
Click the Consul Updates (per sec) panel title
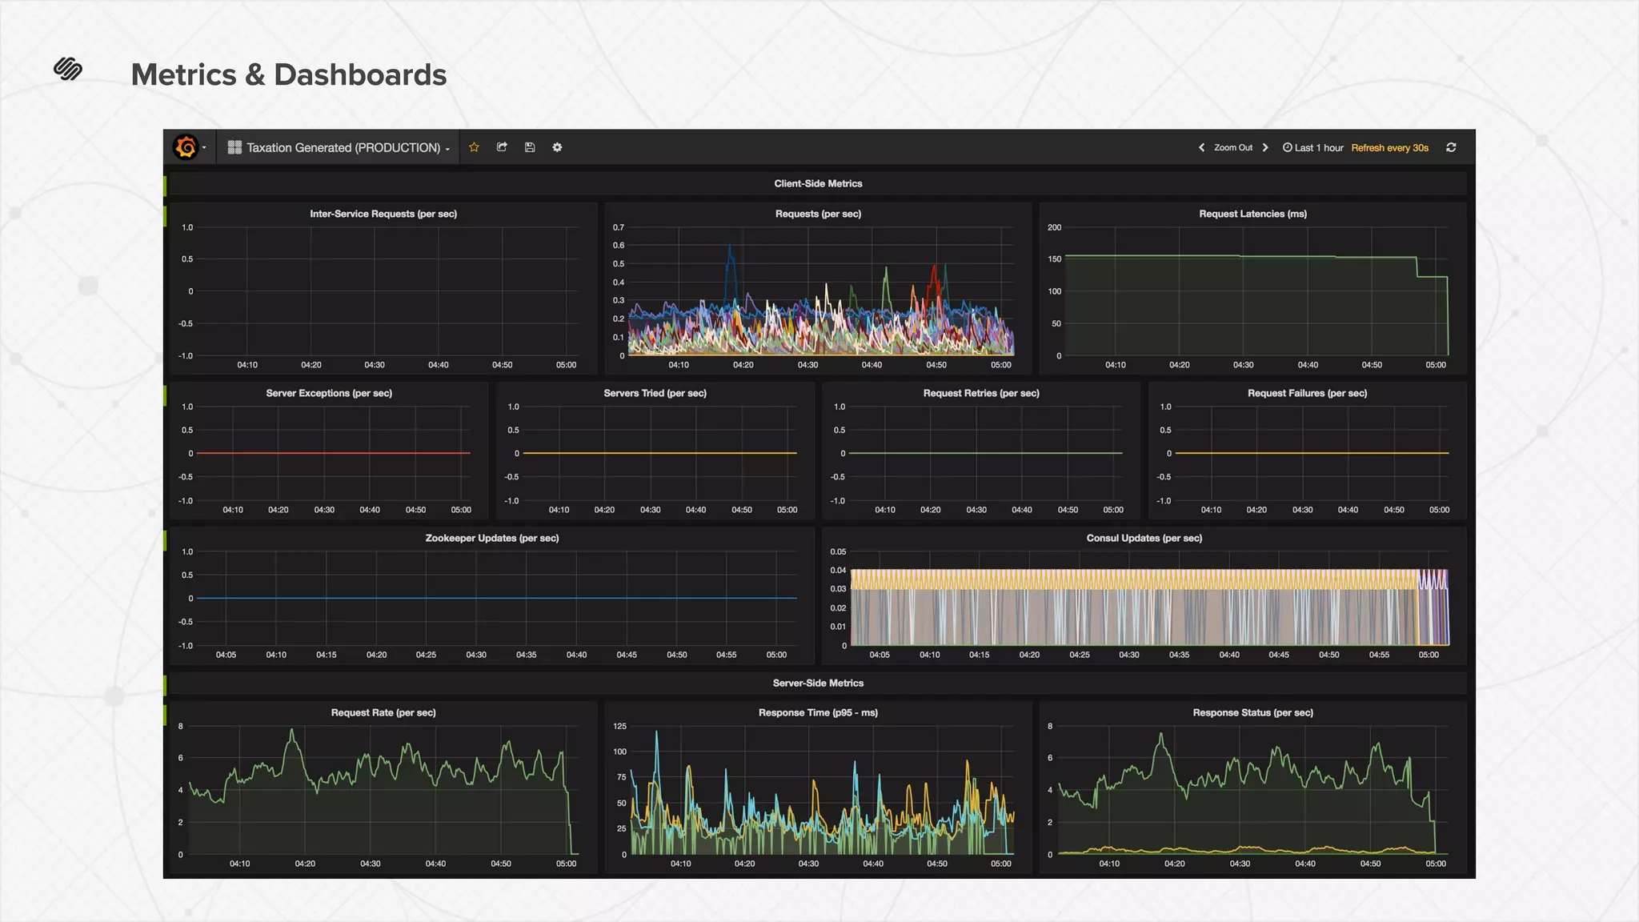tap(1144, 538)
